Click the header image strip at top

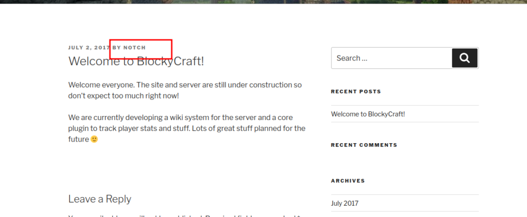coord(263,2)
